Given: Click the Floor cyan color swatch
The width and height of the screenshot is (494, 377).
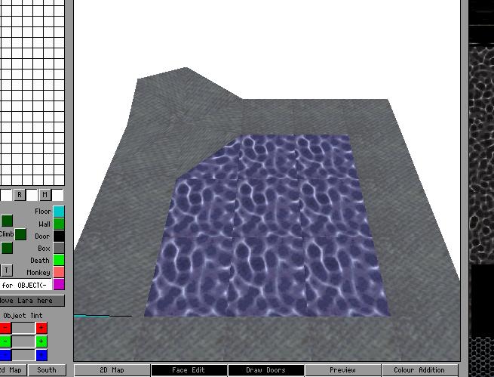Looking at the screenshot, I should click(58, 212).
